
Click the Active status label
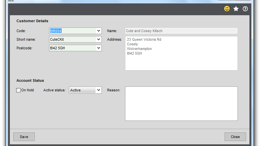coord(55,90)
